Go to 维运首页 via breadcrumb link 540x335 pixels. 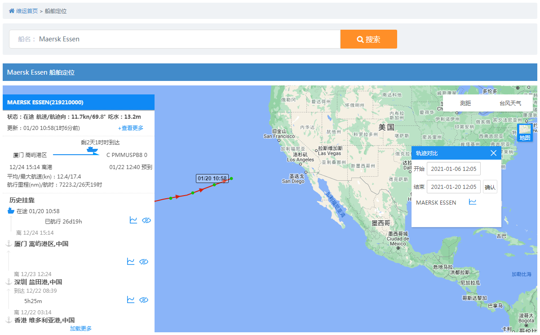(27, 11)
